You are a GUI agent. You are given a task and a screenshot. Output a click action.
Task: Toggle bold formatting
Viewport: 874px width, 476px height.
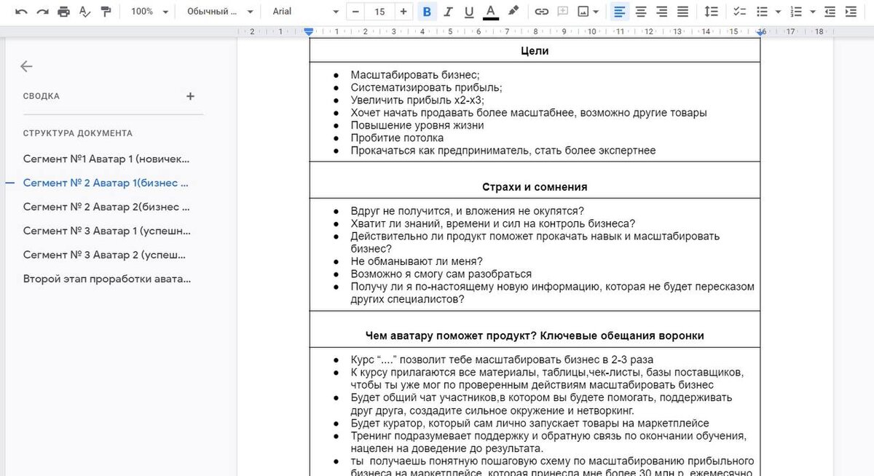coord(426,11)
